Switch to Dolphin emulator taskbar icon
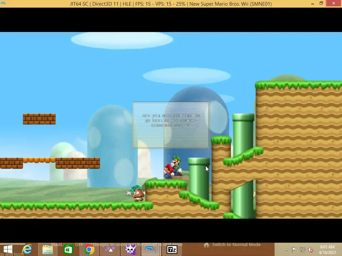This screenshot has height=256, width=342. pyautogui.click(x=151, y=249)
